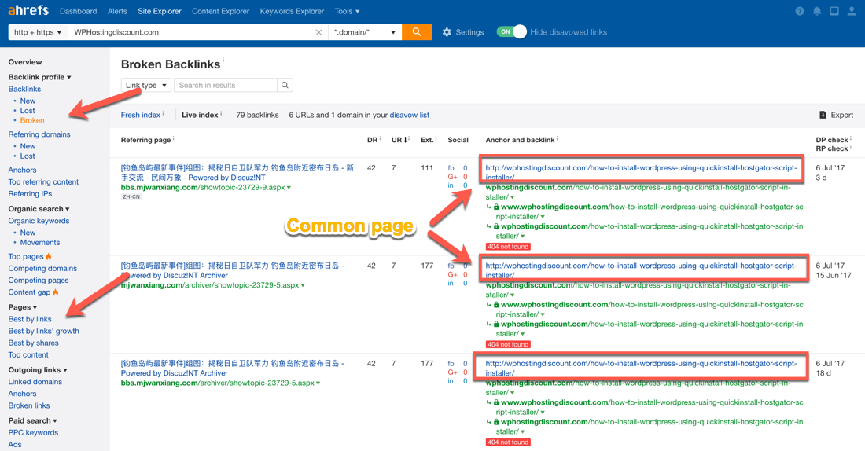This screenshot has width=865, height=451.
Task: Open the http + https protocol dropdown
Action: tap(38, 32)
